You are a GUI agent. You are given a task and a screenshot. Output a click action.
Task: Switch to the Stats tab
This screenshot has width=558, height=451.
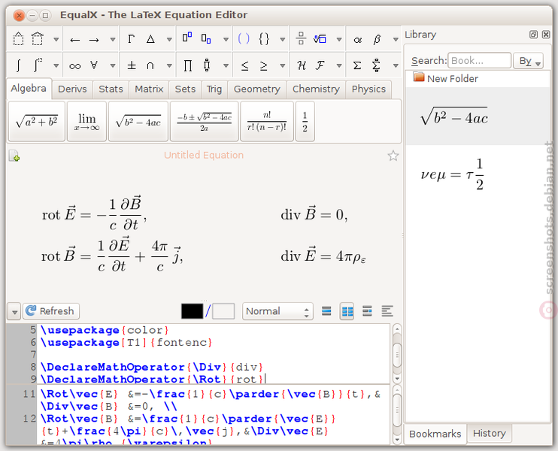(111, 89)
